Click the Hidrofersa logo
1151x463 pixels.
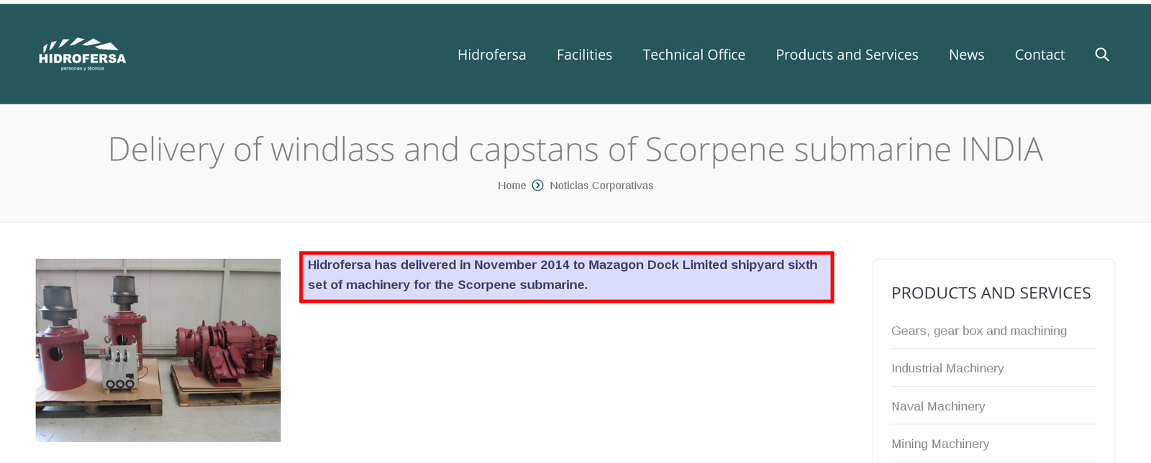(x=82, y=55)
